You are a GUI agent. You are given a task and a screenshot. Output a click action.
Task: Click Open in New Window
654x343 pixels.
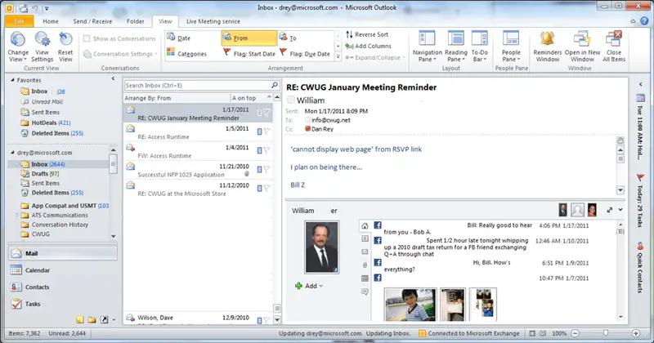click(582, 47)
